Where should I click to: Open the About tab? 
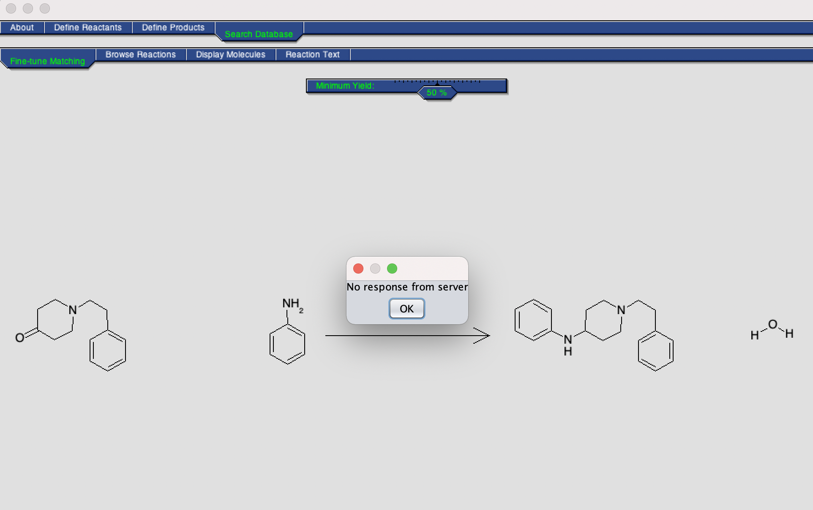(x=22, y=27)
